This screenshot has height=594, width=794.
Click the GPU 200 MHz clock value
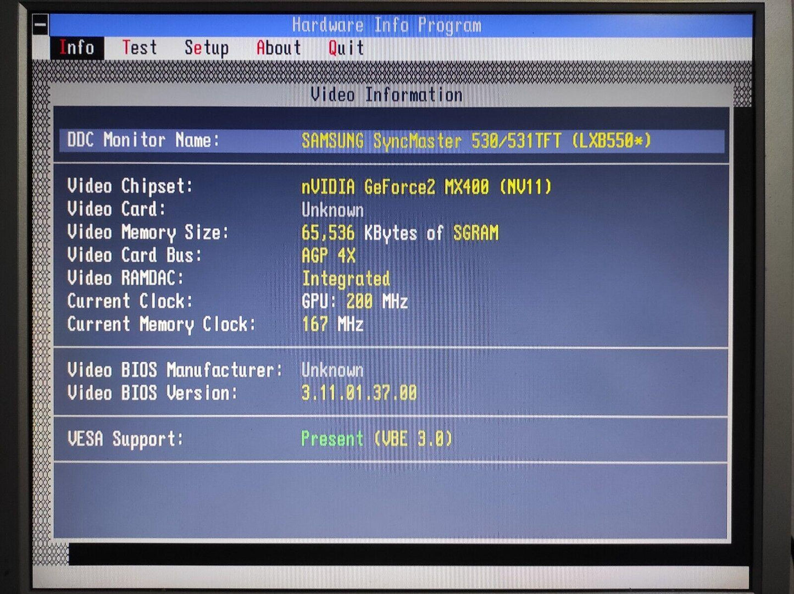pyautogui.click(x=354, y=302)
